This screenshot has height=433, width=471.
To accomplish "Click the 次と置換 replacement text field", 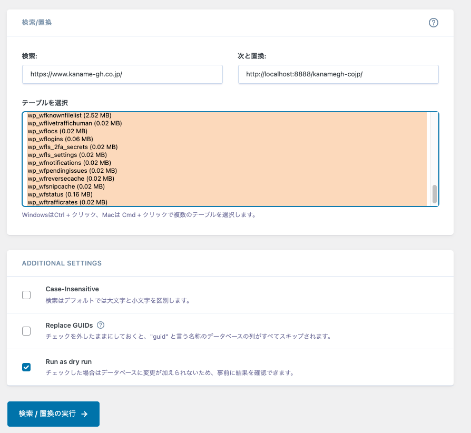I will [x=338, y=74].
